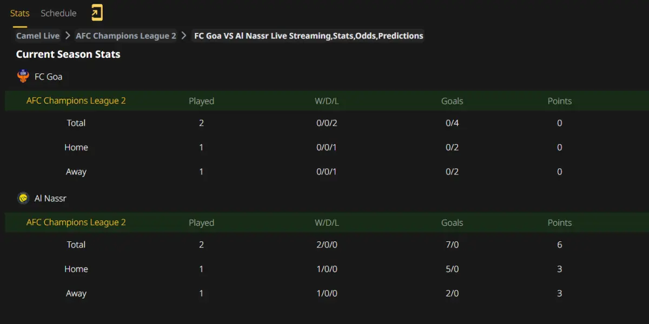
Task: Go to Camel Live breadcrumb link
Action: click(38, 36)
